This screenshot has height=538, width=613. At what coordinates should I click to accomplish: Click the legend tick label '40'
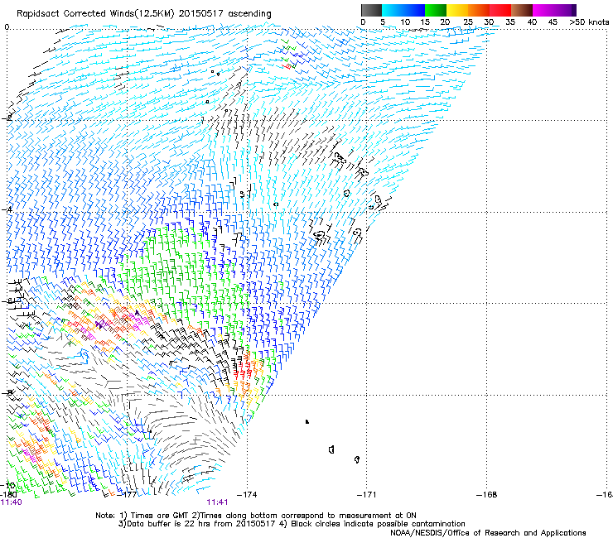pyautogui.click(x=532, y=22)
